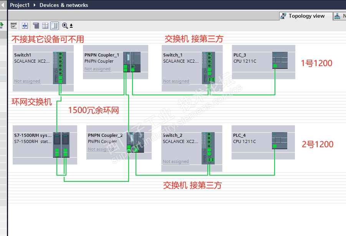This screenshot has width=346, height=236.
Task: Click the assign device name toolbar icon
Action: click(14, 26)
